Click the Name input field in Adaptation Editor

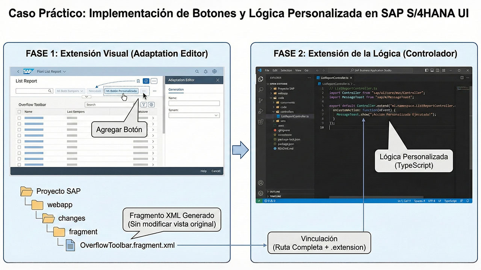pyautogui.click(x=194, y=103)
